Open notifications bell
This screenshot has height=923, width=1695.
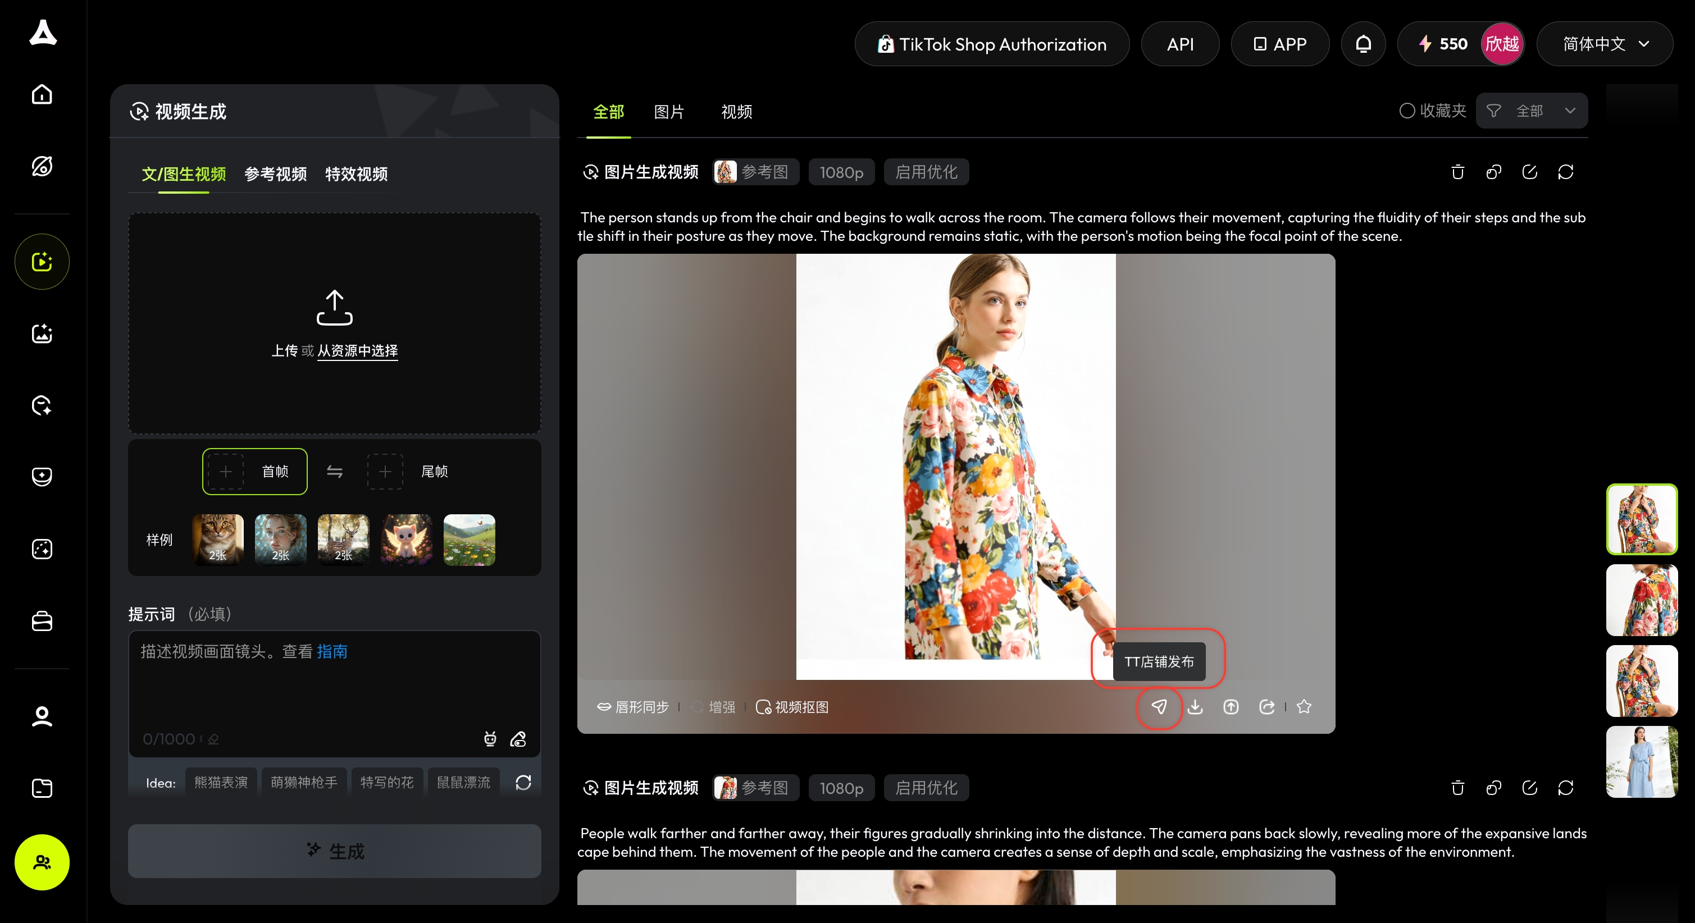[x=1364, y=44]
